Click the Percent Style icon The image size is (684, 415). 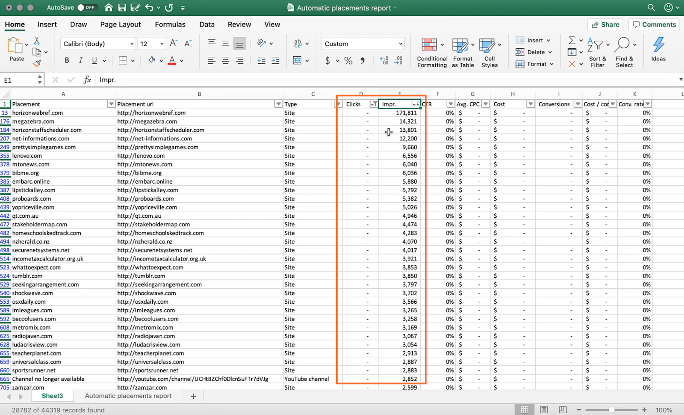pos(348,61)
